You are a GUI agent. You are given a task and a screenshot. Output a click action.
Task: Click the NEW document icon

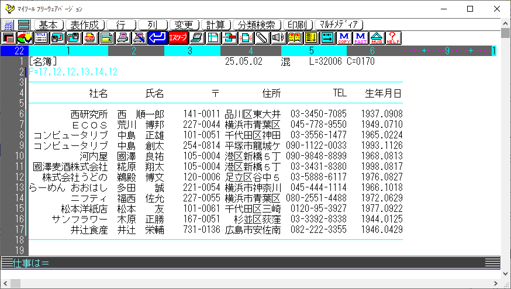click(x=90, y=39)
